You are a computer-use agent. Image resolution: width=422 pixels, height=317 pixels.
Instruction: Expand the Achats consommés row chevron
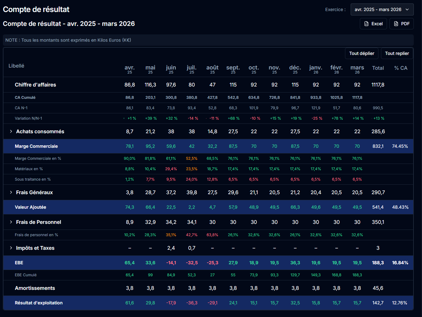click(11, 131)
